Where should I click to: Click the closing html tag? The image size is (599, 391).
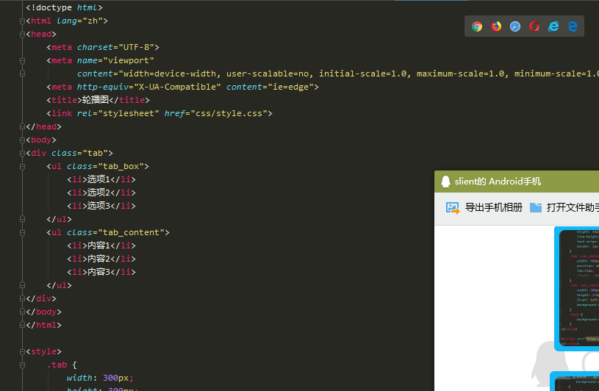coord(43,326)
